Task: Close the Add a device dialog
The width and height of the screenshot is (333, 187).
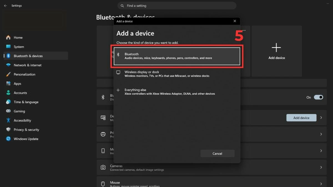Action: (235, 21)
